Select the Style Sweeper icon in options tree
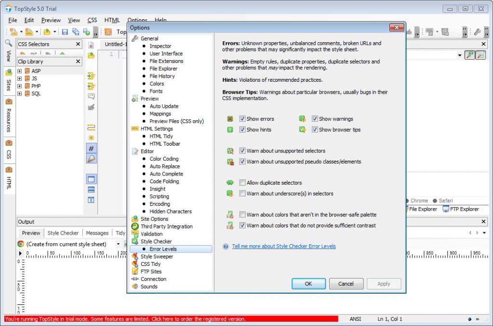This screenshot has width=493, height=326. click(135, 257)
